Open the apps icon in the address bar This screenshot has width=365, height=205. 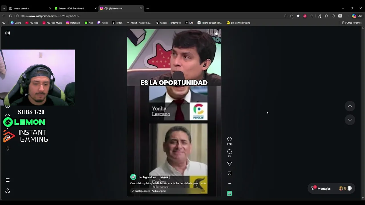(x=286, y=16)
